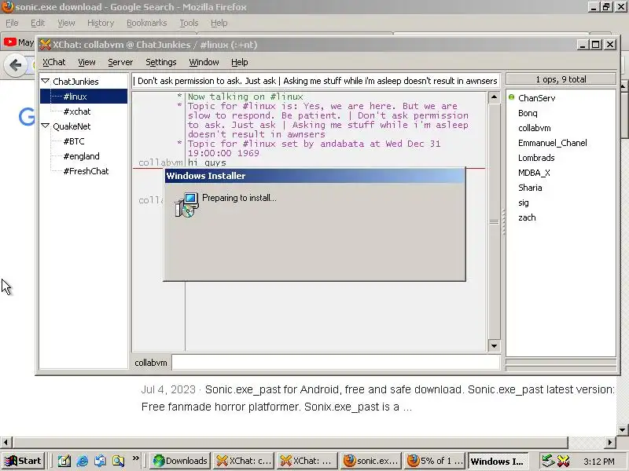Select user Sharia in the user list
Screen dimensions: 629x471
coord(530,188)
